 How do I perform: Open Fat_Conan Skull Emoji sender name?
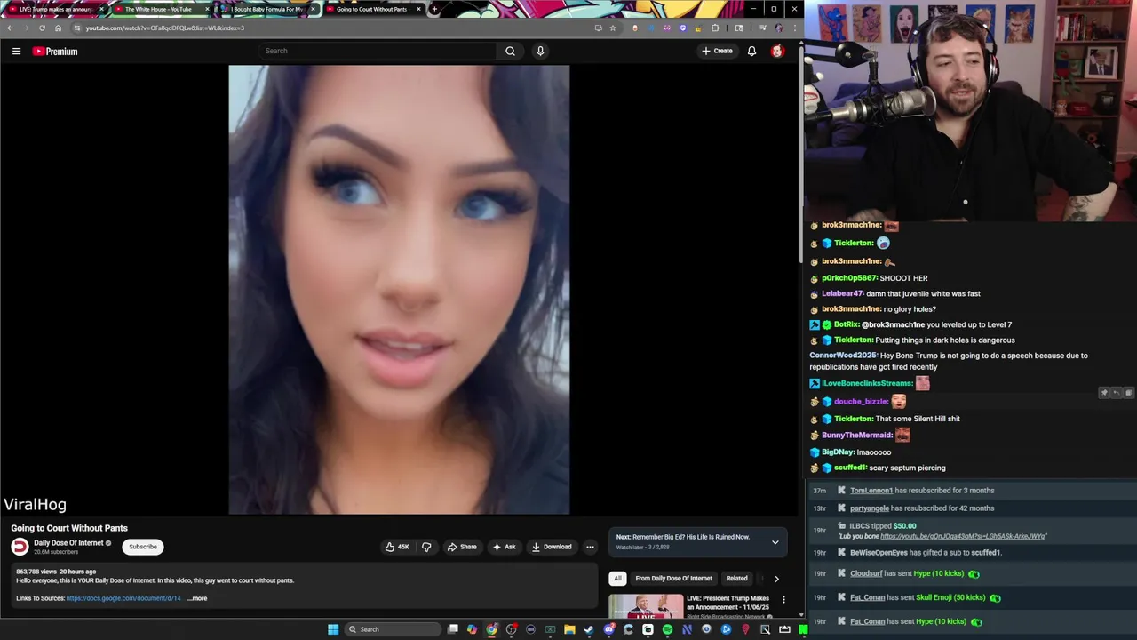pos(868,597)
